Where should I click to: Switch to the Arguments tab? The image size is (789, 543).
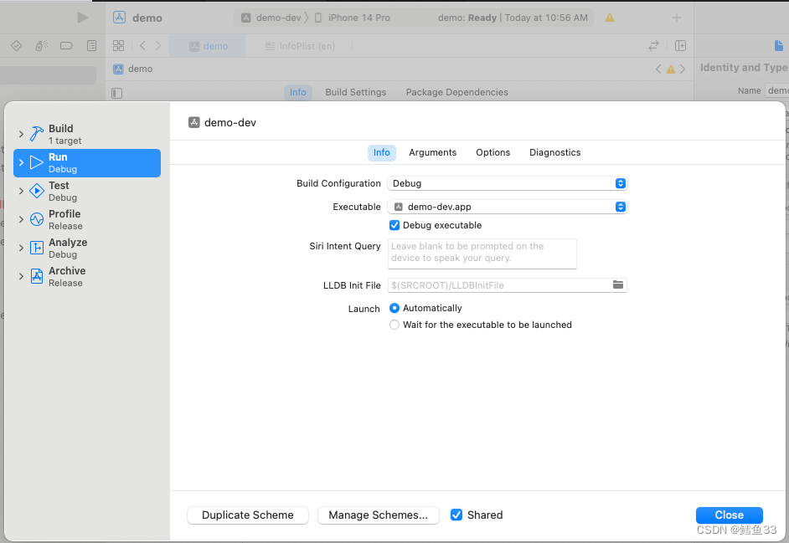(432, 152)
